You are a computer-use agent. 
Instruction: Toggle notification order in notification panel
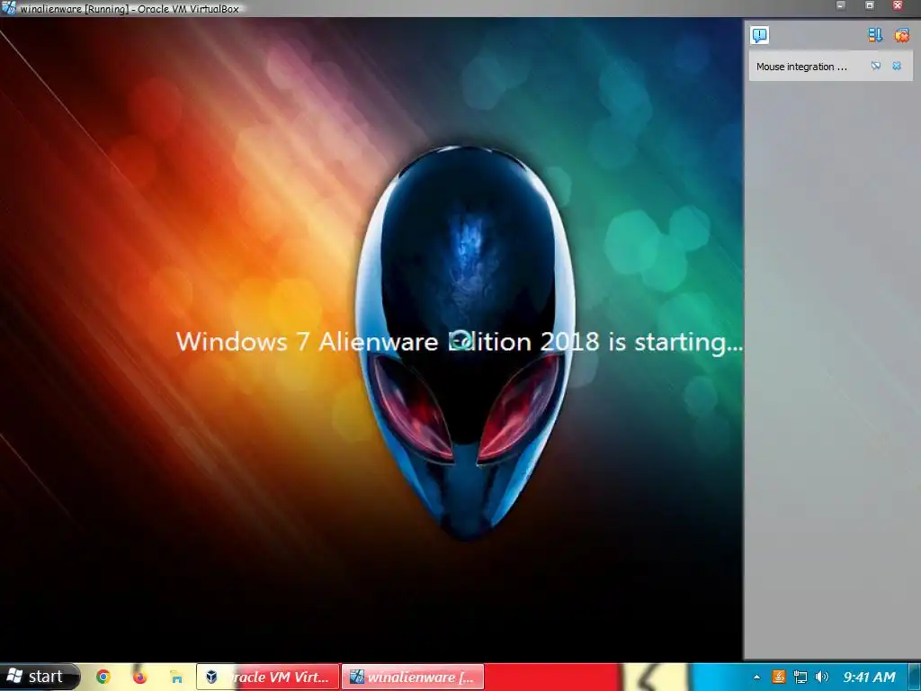click(875, 35)
